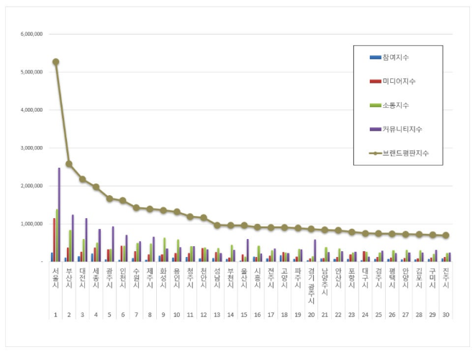Select the 서울시 x-axis category label
The image size is (475, 352).
coord(55,277)
